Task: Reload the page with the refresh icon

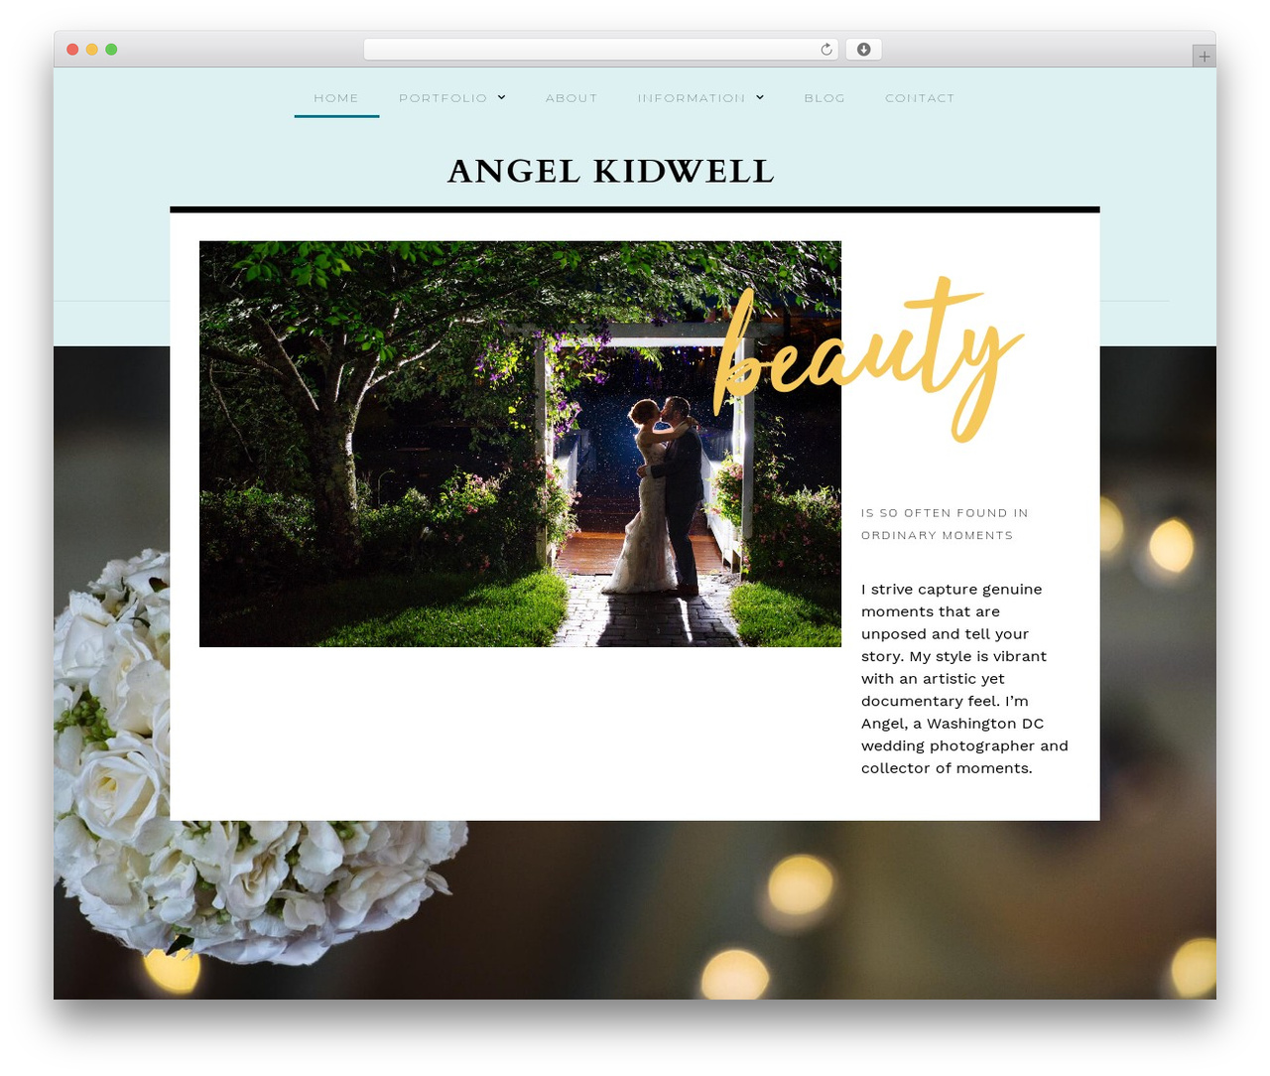Action: coord(825,50)
